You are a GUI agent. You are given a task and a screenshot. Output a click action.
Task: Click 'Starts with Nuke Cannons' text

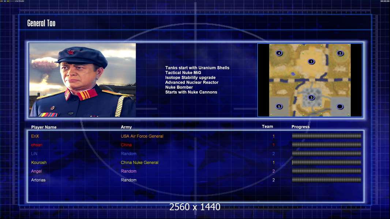[191, 92]
